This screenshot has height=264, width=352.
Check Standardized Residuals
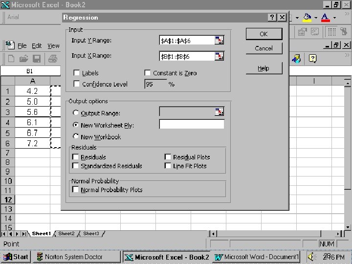76,166
